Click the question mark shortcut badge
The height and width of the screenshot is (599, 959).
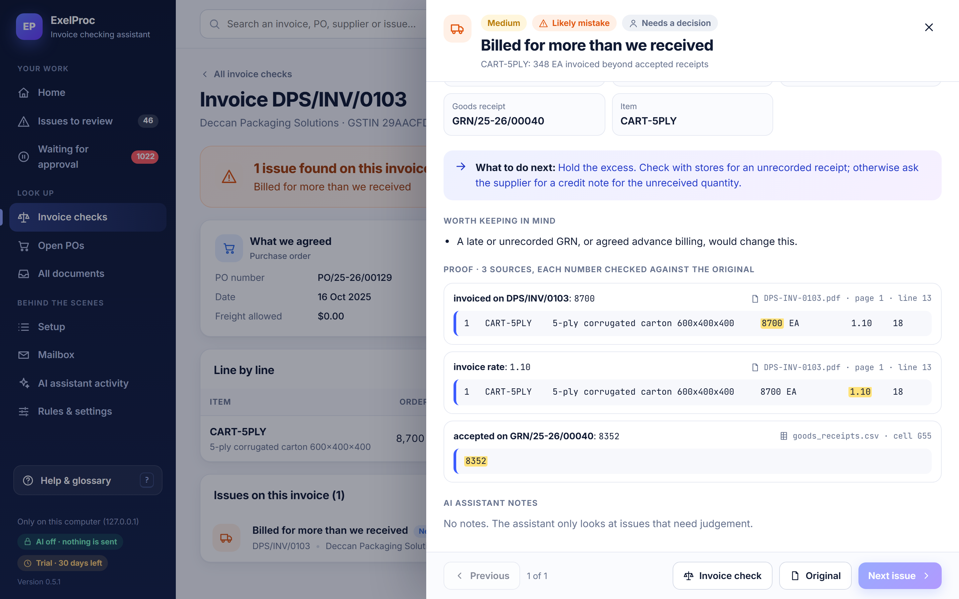click(x=147, y=480)
